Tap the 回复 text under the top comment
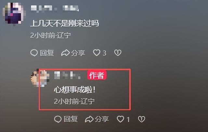 47,53
